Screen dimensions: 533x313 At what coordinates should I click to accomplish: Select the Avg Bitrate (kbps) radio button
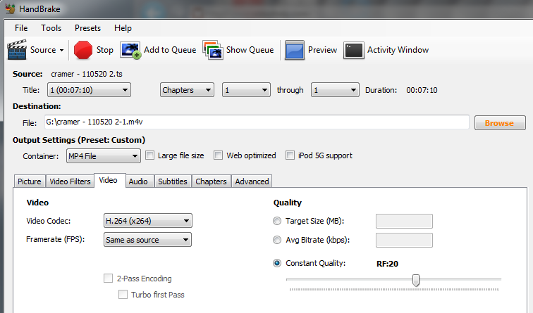[x=277, y=240]
